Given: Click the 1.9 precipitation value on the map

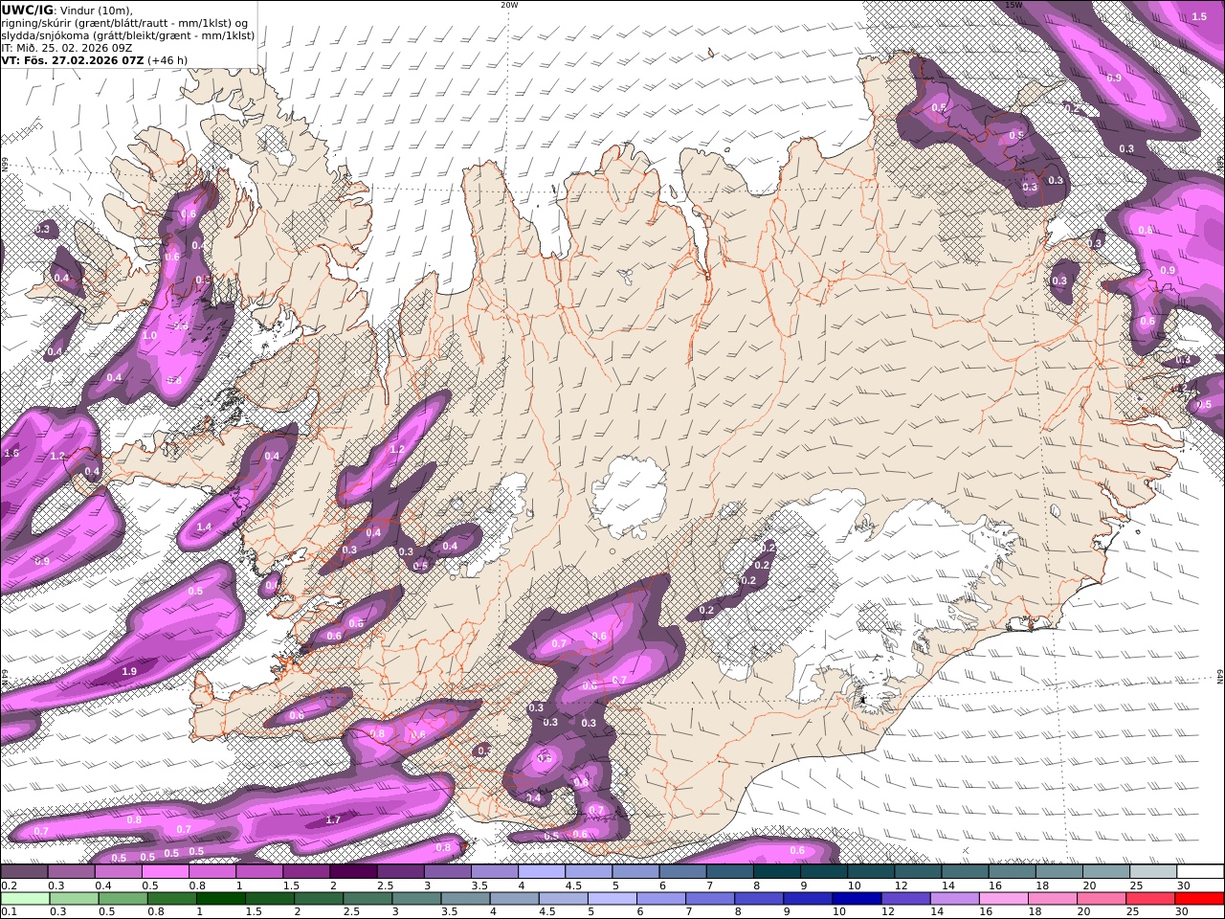Looking at the screenshot, I should (x=130, y=672).
